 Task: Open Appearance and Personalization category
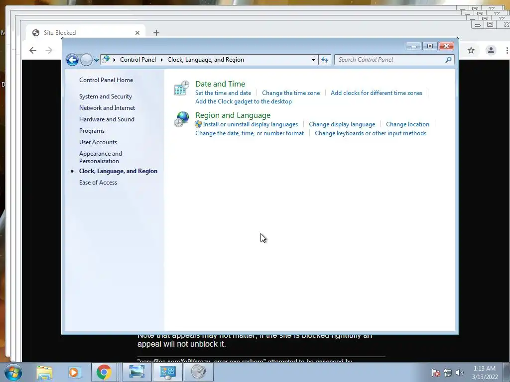click(x=101, y=157)
